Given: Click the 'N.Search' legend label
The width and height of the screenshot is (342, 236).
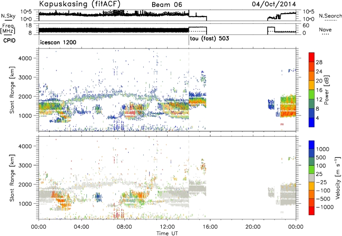Looking at the screenshot, I should (330, 16).
